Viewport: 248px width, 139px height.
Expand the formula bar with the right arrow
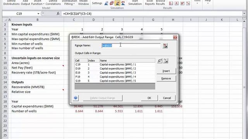tap(244, 14)
